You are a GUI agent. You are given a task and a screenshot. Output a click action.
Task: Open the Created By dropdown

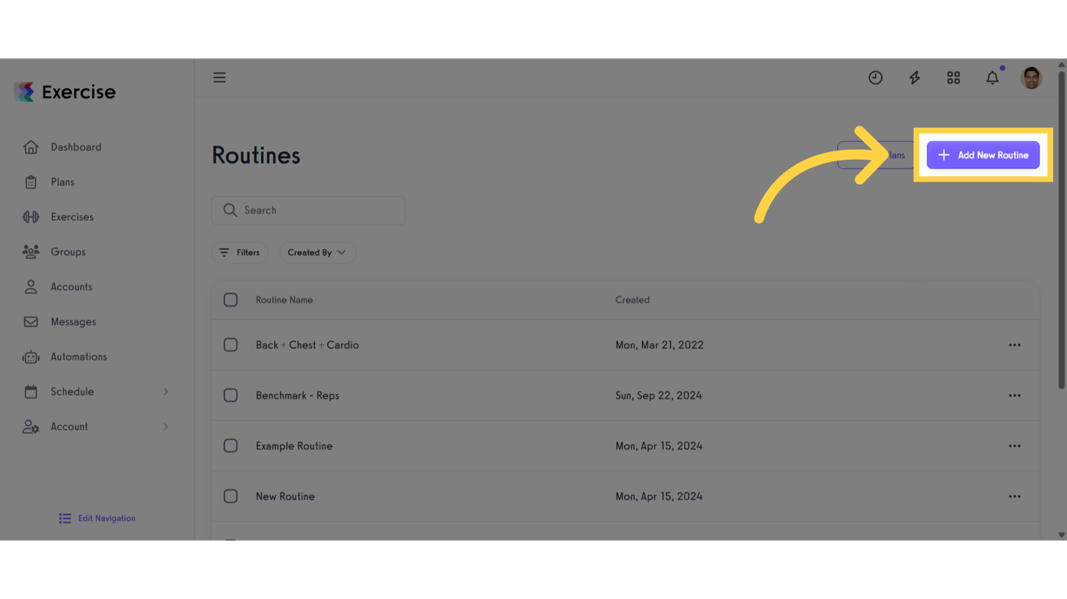coord(317,253)
